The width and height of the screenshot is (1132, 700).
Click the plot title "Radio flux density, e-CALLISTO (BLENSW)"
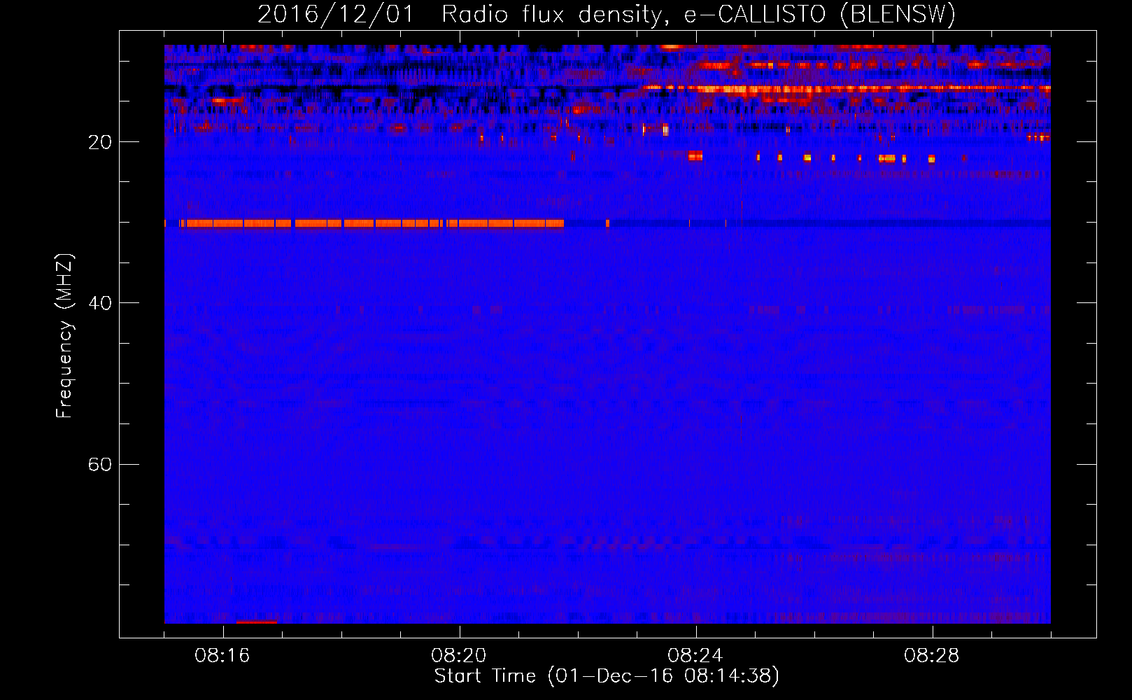pyautogui.click(x=698, y=14)
